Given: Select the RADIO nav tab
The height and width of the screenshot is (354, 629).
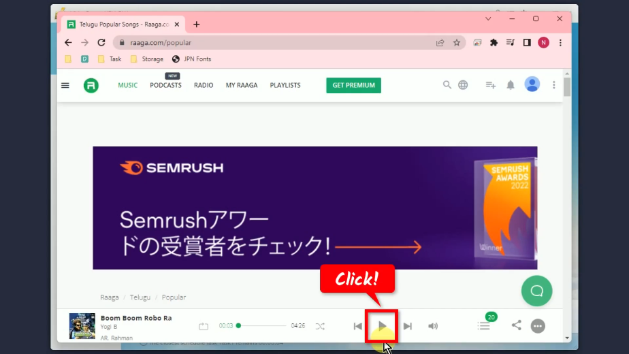Looking at the screenshot, I should [204, 85].
